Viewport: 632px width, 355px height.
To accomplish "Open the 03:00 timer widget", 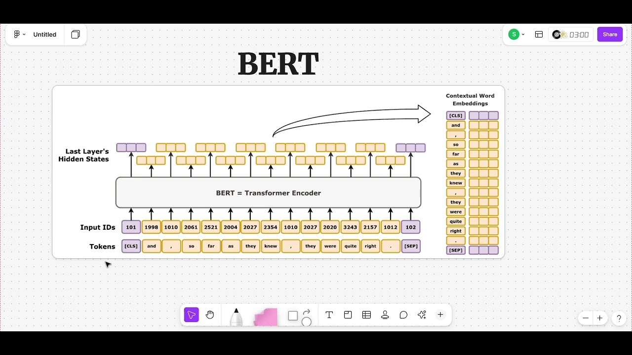I will (x=571, y=35).
